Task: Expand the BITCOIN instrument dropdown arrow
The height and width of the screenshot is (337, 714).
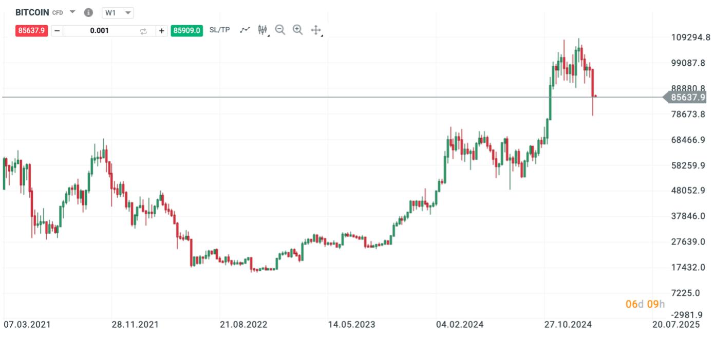Action: 72,12
